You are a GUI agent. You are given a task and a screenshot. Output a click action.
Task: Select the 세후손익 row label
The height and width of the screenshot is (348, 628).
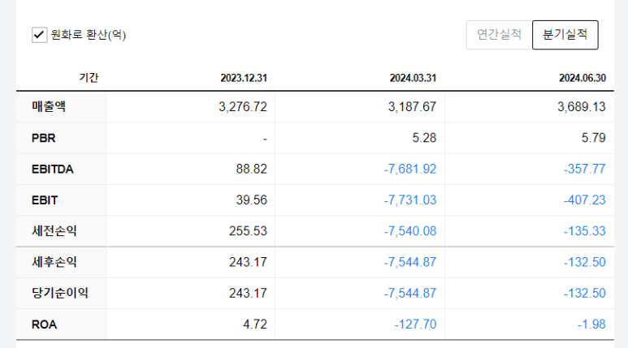click(x=54, y=262)
